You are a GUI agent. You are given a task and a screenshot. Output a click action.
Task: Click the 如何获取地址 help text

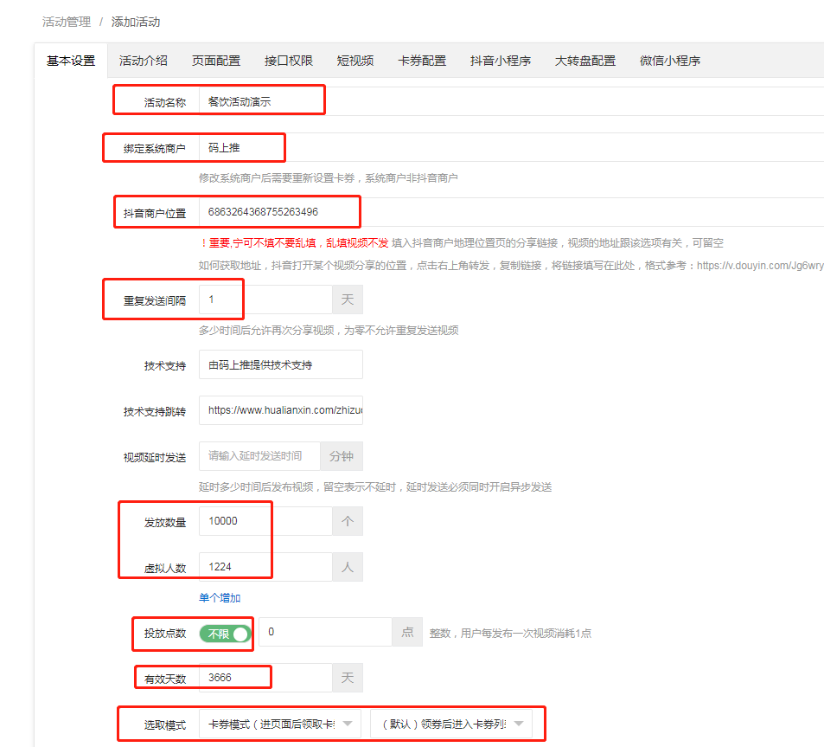click(511, 266)
